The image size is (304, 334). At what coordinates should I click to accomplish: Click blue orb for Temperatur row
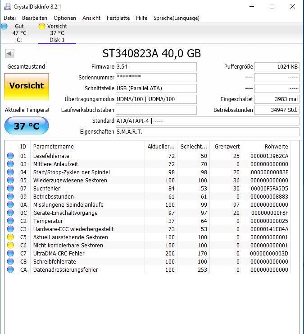click(x=10, y=221)
